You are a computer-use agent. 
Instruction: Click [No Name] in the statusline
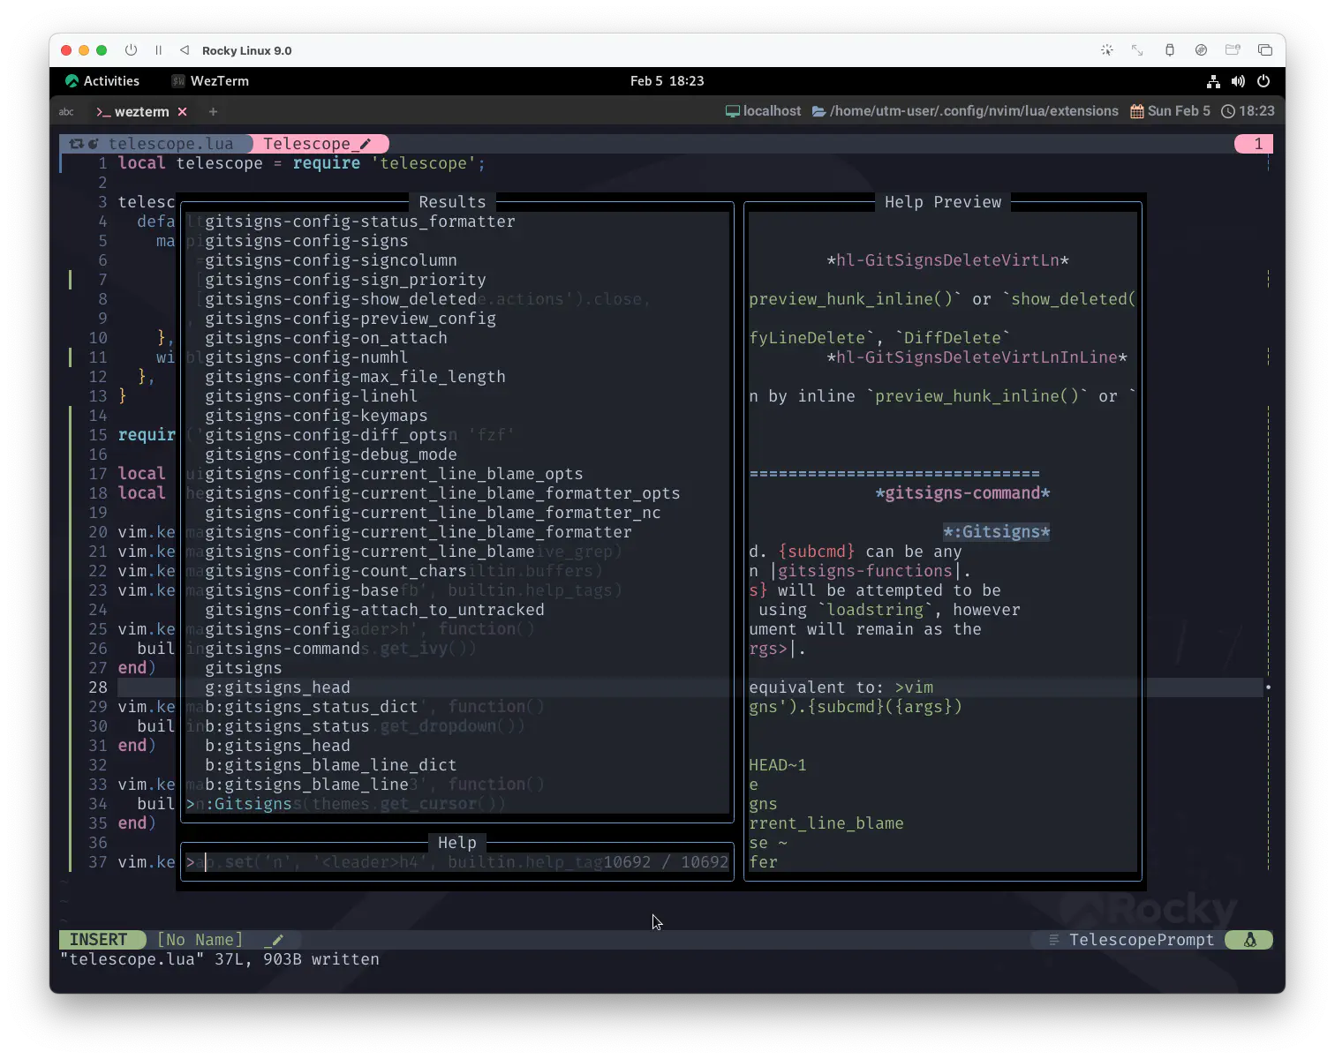(x=200, y=940)
